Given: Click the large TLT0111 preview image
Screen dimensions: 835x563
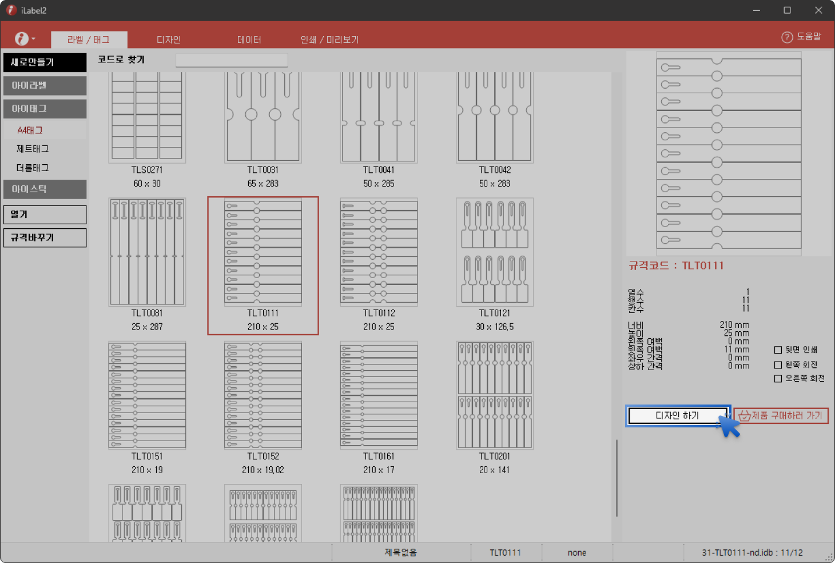Looking at the screenshot, I should pos(729,153).
